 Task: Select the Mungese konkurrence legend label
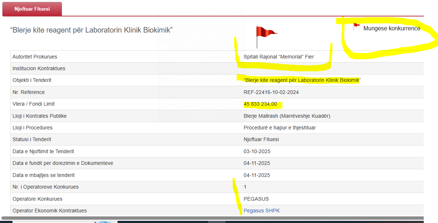coord(392,29)
